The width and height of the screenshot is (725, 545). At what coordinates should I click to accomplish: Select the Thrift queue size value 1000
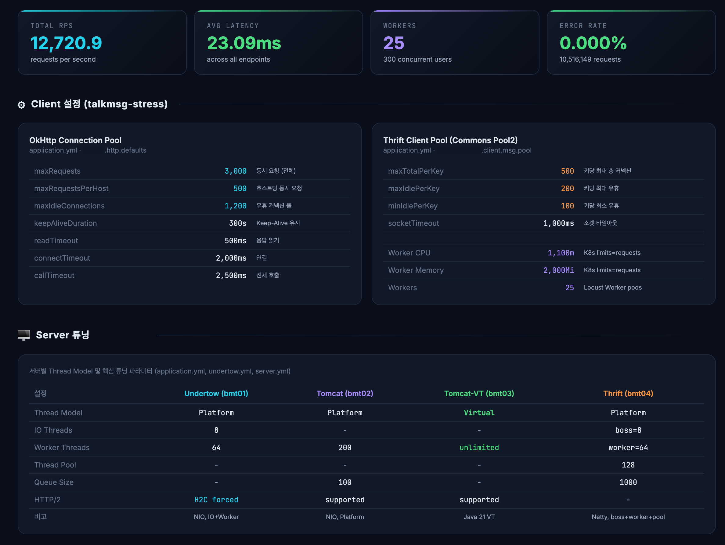click(628, 482)
